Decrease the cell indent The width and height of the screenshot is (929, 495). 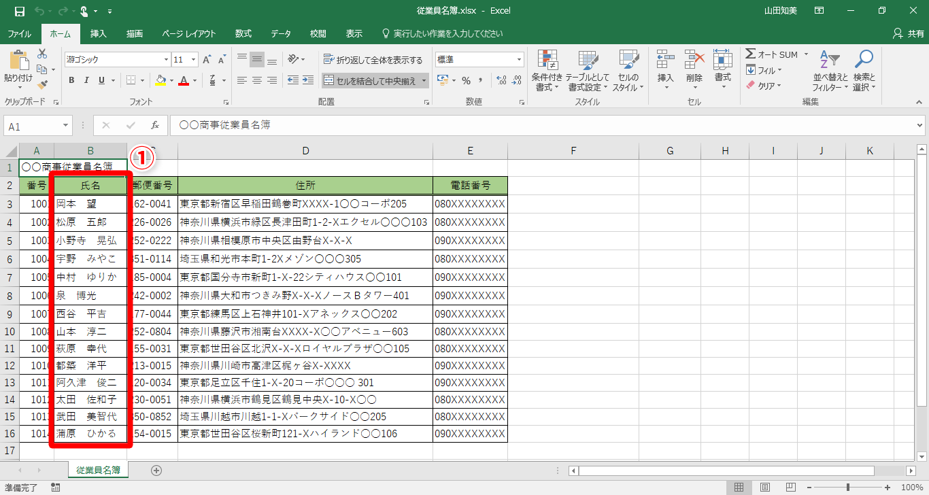click(x=293, y=80)
